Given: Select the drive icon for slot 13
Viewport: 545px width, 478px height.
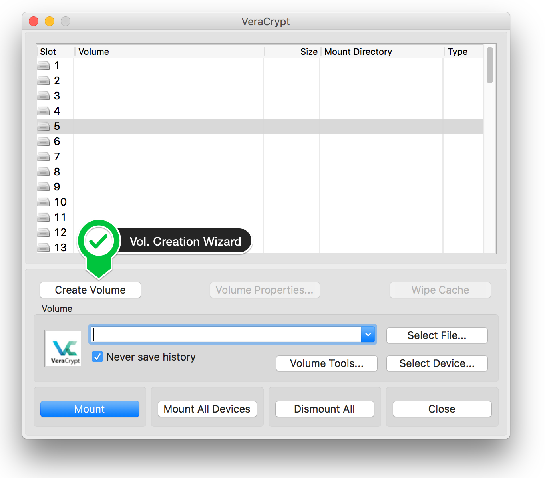Looking at the screenshot, I should click(x=43, y=247).
